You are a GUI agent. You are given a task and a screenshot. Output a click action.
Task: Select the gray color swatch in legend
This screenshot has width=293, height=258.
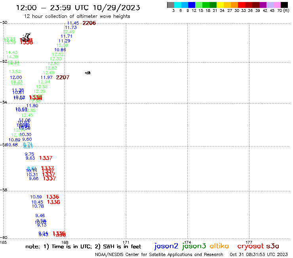click(171, 5)
